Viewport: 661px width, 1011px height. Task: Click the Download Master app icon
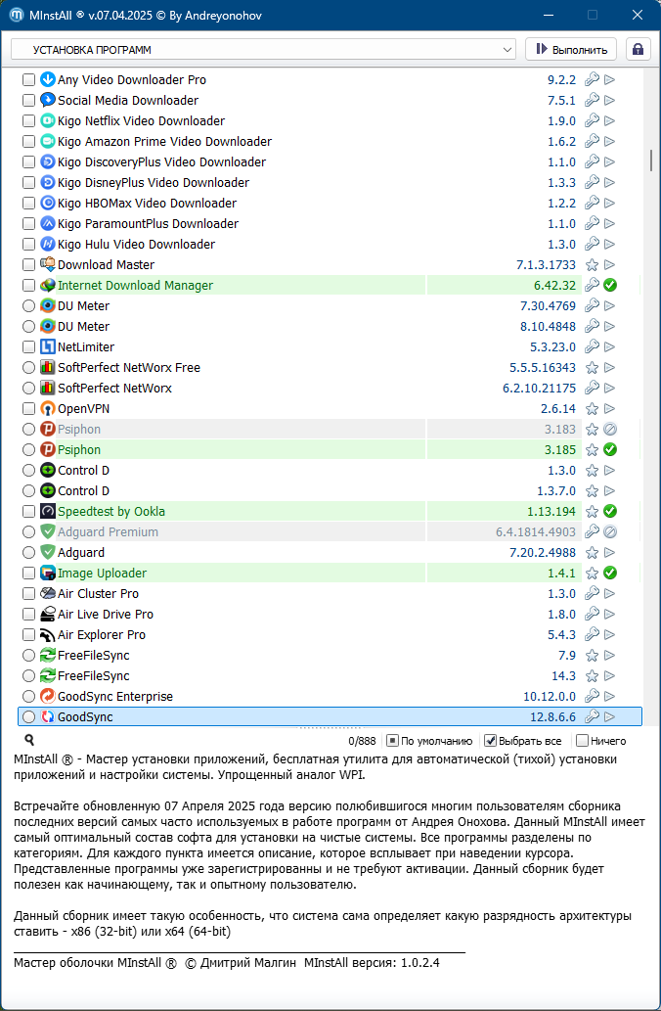[x=48, y=264]
